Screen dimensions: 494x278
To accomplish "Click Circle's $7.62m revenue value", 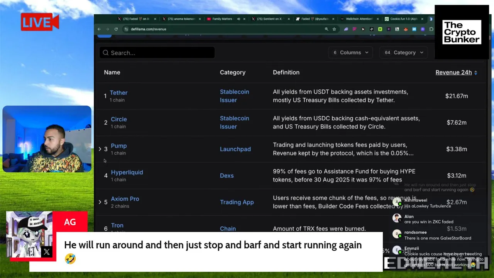I will tap(457, 122).
